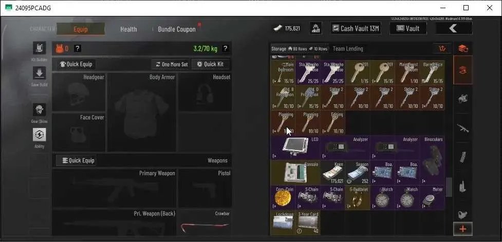Select the 201 key with 15/15 uses

383,72
